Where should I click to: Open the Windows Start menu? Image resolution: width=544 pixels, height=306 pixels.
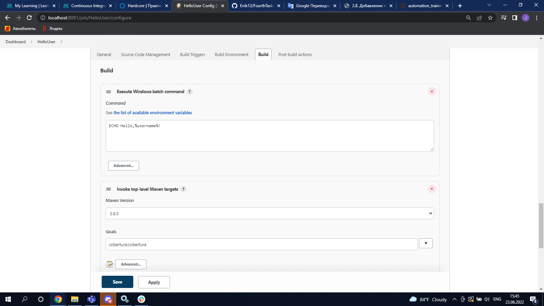click(8, 299)
